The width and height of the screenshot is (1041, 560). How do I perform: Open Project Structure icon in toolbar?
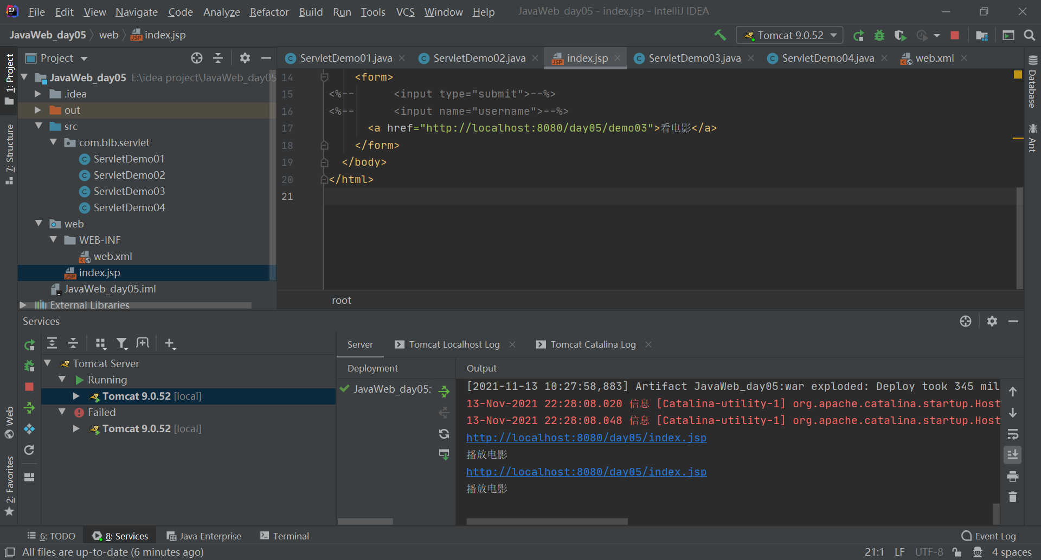981,35
